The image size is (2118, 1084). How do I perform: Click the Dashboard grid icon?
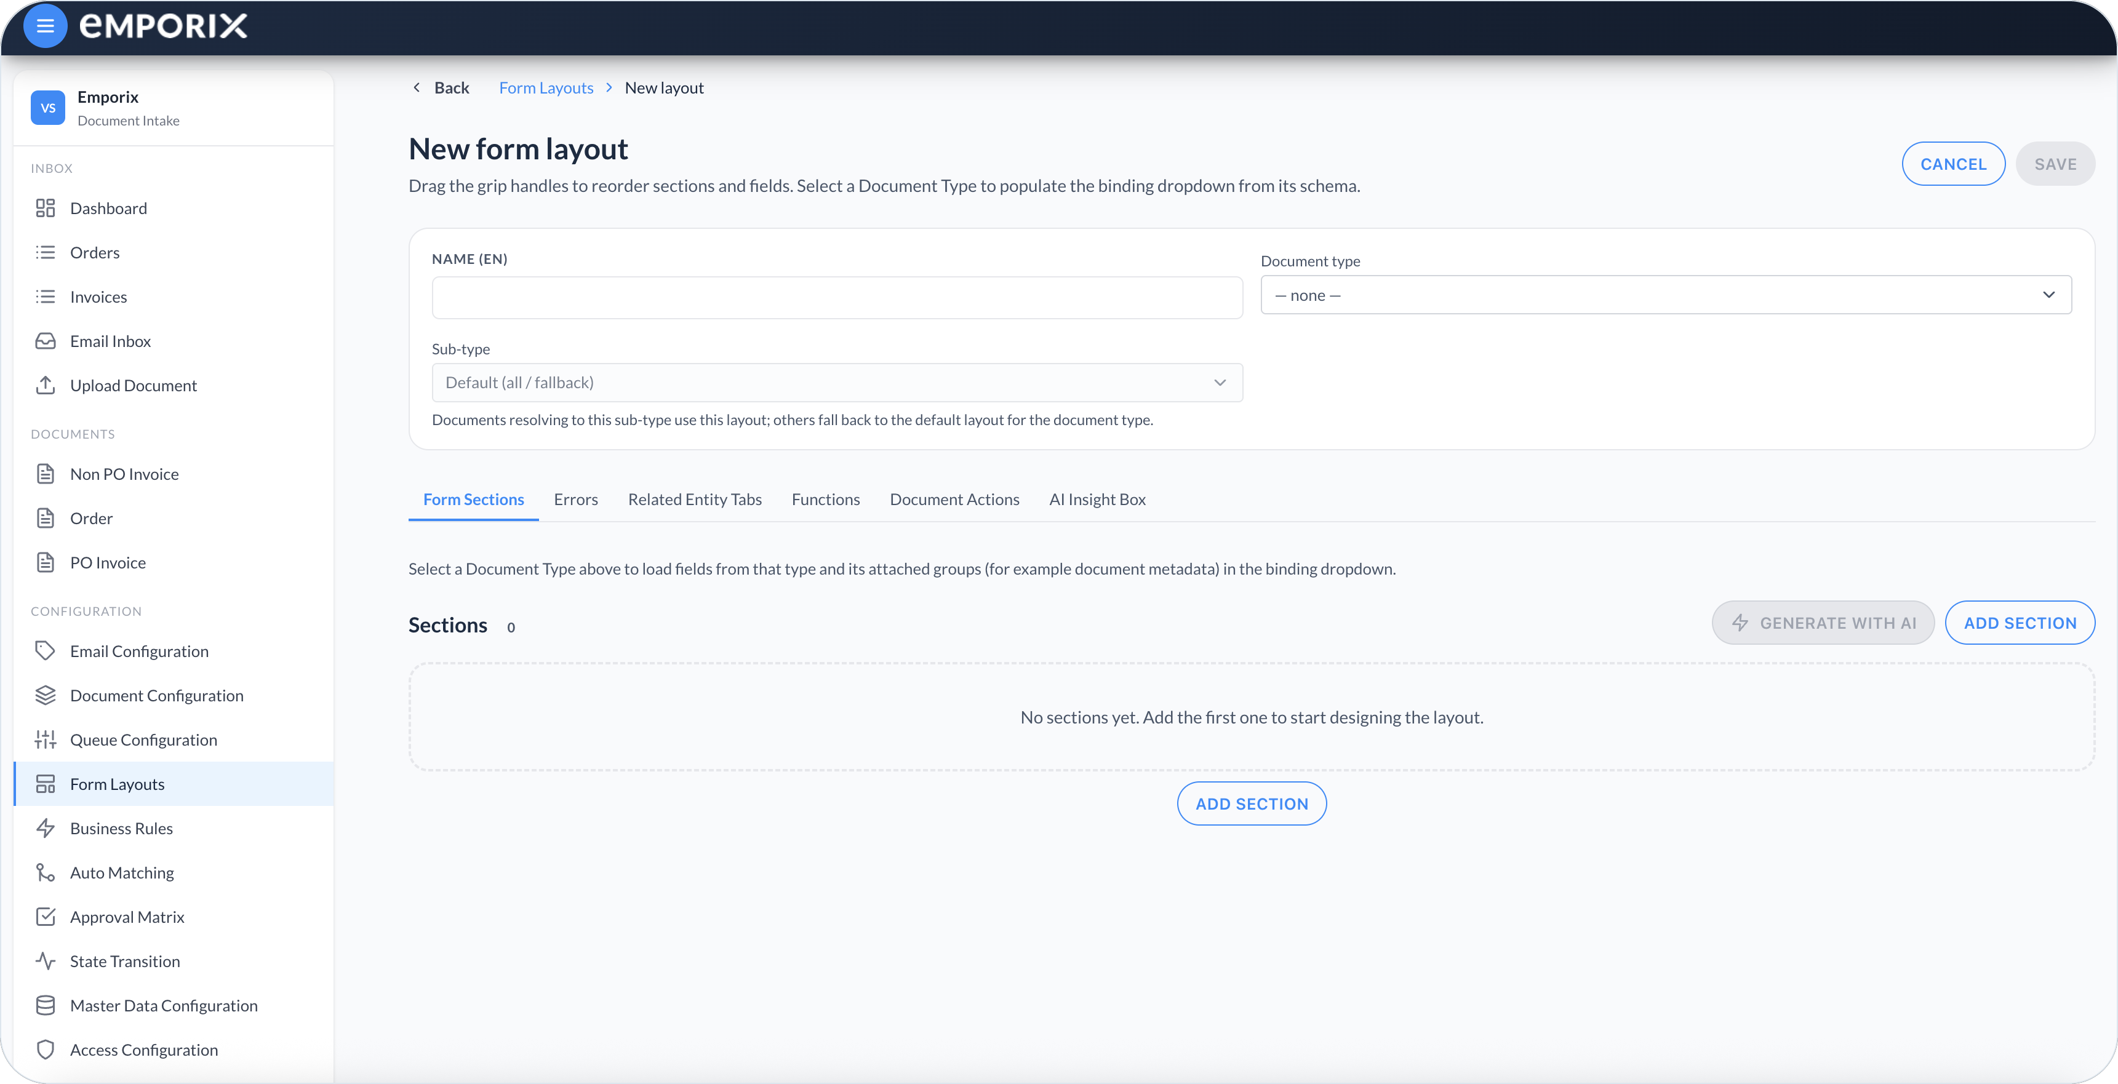click(x=45, y=209)
